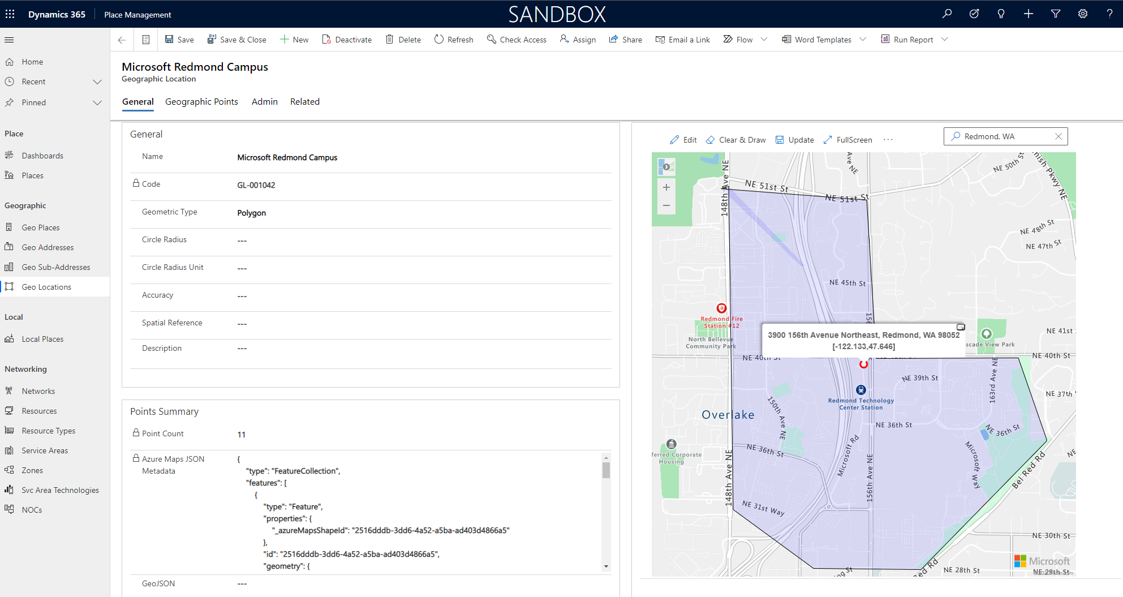
Task: Expand the Run Report dropdown
Action: point(944,39)
